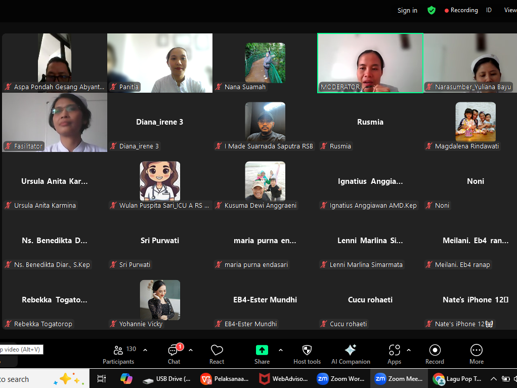Expand the Share options arrow
The image size is (517, 388).
[x=281, y=350]
